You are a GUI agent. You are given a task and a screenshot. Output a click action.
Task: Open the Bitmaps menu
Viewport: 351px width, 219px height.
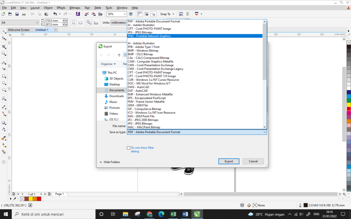(75, 8)
